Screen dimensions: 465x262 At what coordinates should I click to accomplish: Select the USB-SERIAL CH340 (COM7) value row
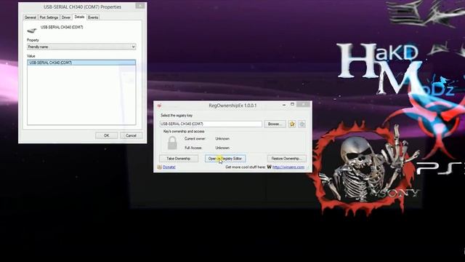81,63
